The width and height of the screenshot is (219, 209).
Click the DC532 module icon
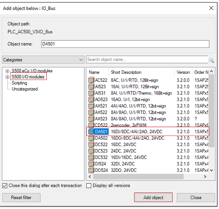91,157
